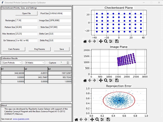Open subplot configuration under Reprojection Error plot

pyautogui.click(x=102, y=119)
